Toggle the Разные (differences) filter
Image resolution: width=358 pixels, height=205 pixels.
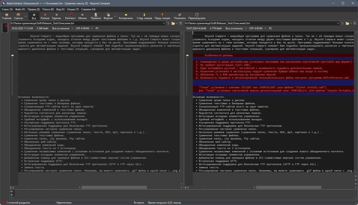tap(45, 16)
